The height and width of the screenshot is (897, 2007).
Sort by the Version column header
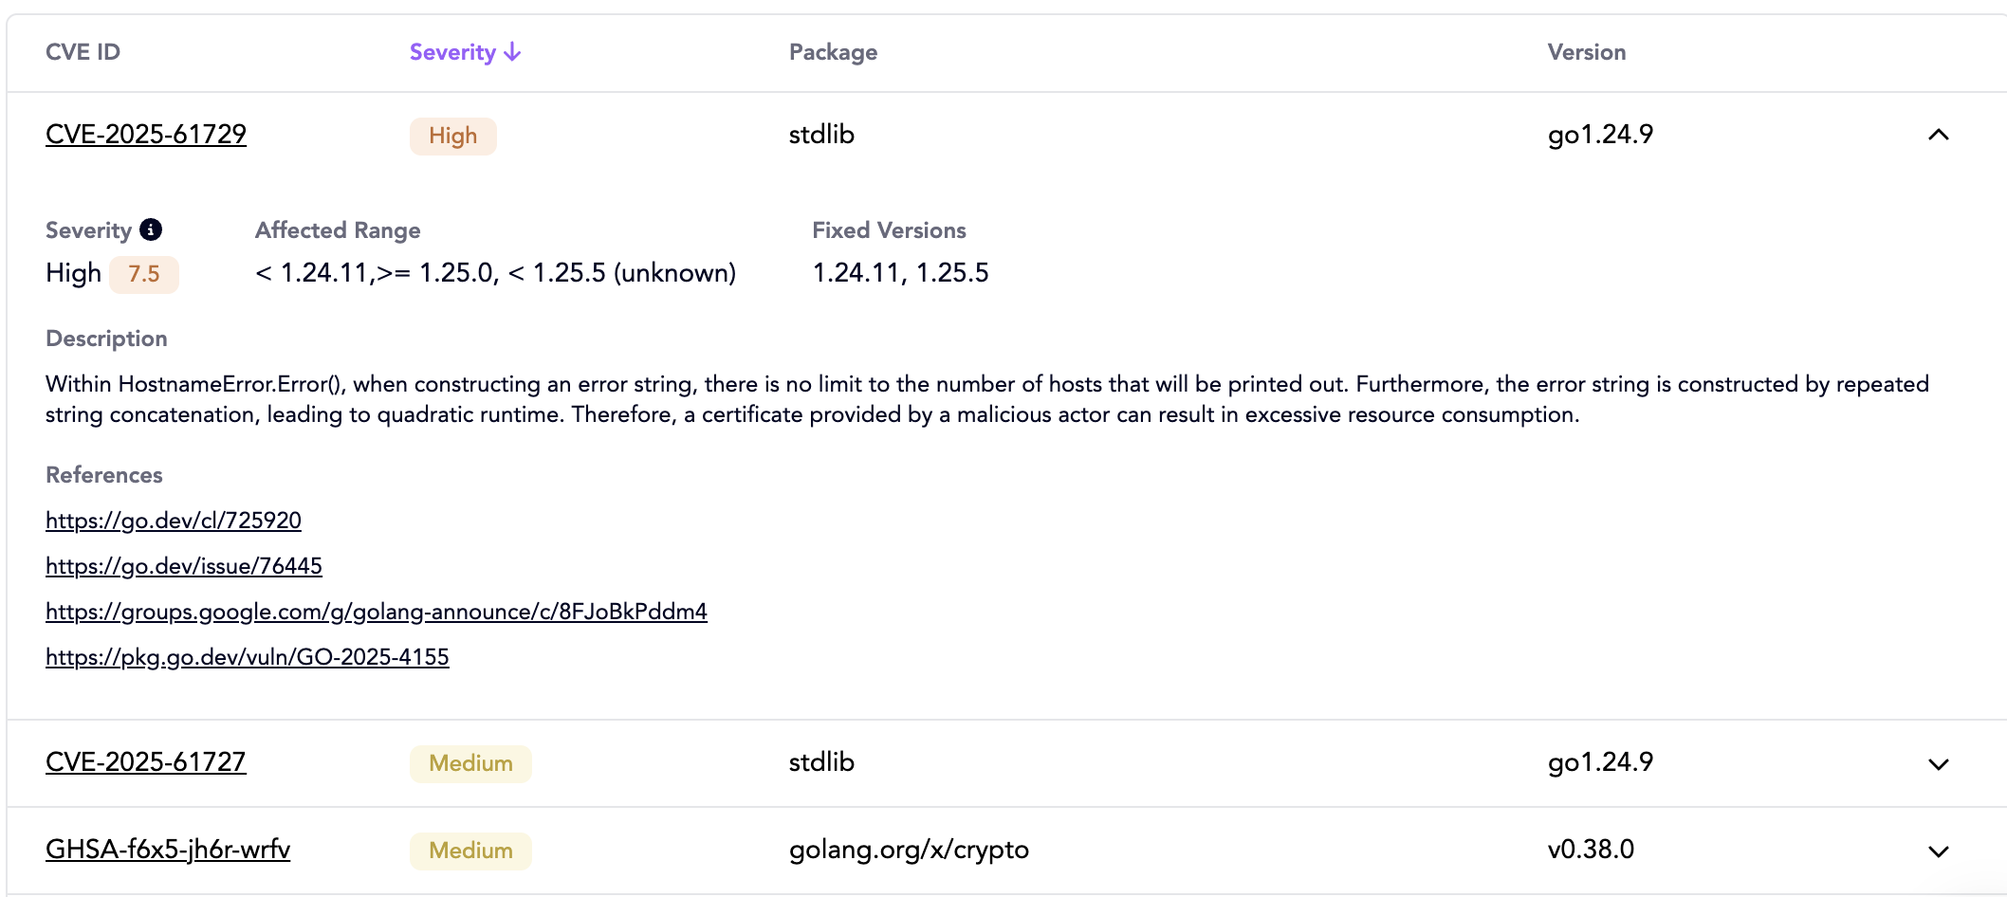(1586, 52)
